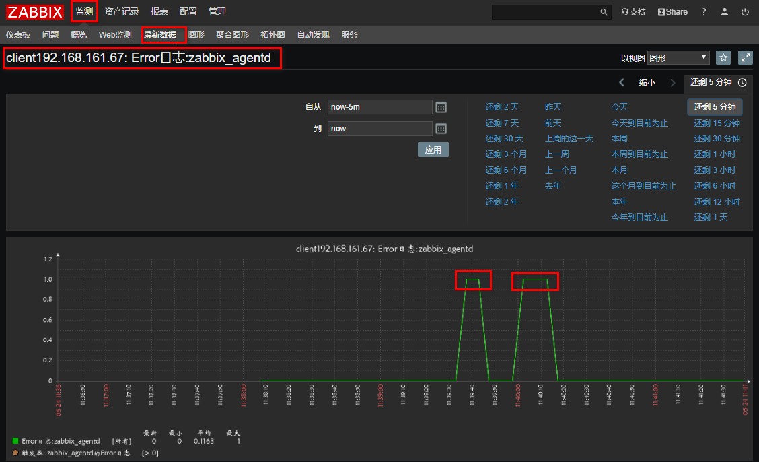This screenshot has width=759, height=462.
Task: Select the 还剩 15 分钟 range
Action: coord(717,123)
